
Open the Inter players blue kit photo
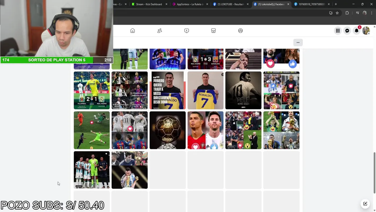click(x=167, y=59)
